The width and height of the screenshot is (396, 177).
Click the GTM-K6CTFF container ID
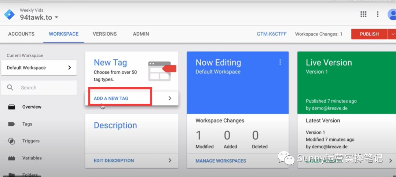[272, 34]
